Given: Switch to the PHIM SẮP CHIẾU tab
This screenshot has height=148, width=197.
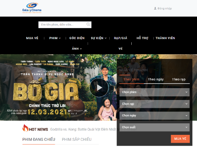Looking at the screenshot, I should [77, 139].
